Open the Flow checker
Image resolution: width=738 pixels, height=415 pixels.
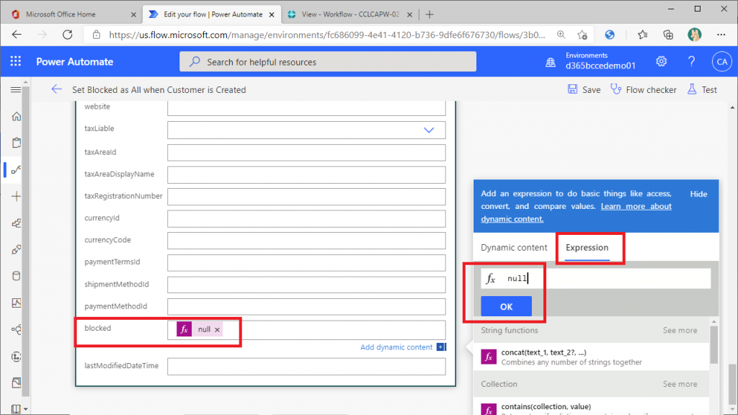point(644,89)
